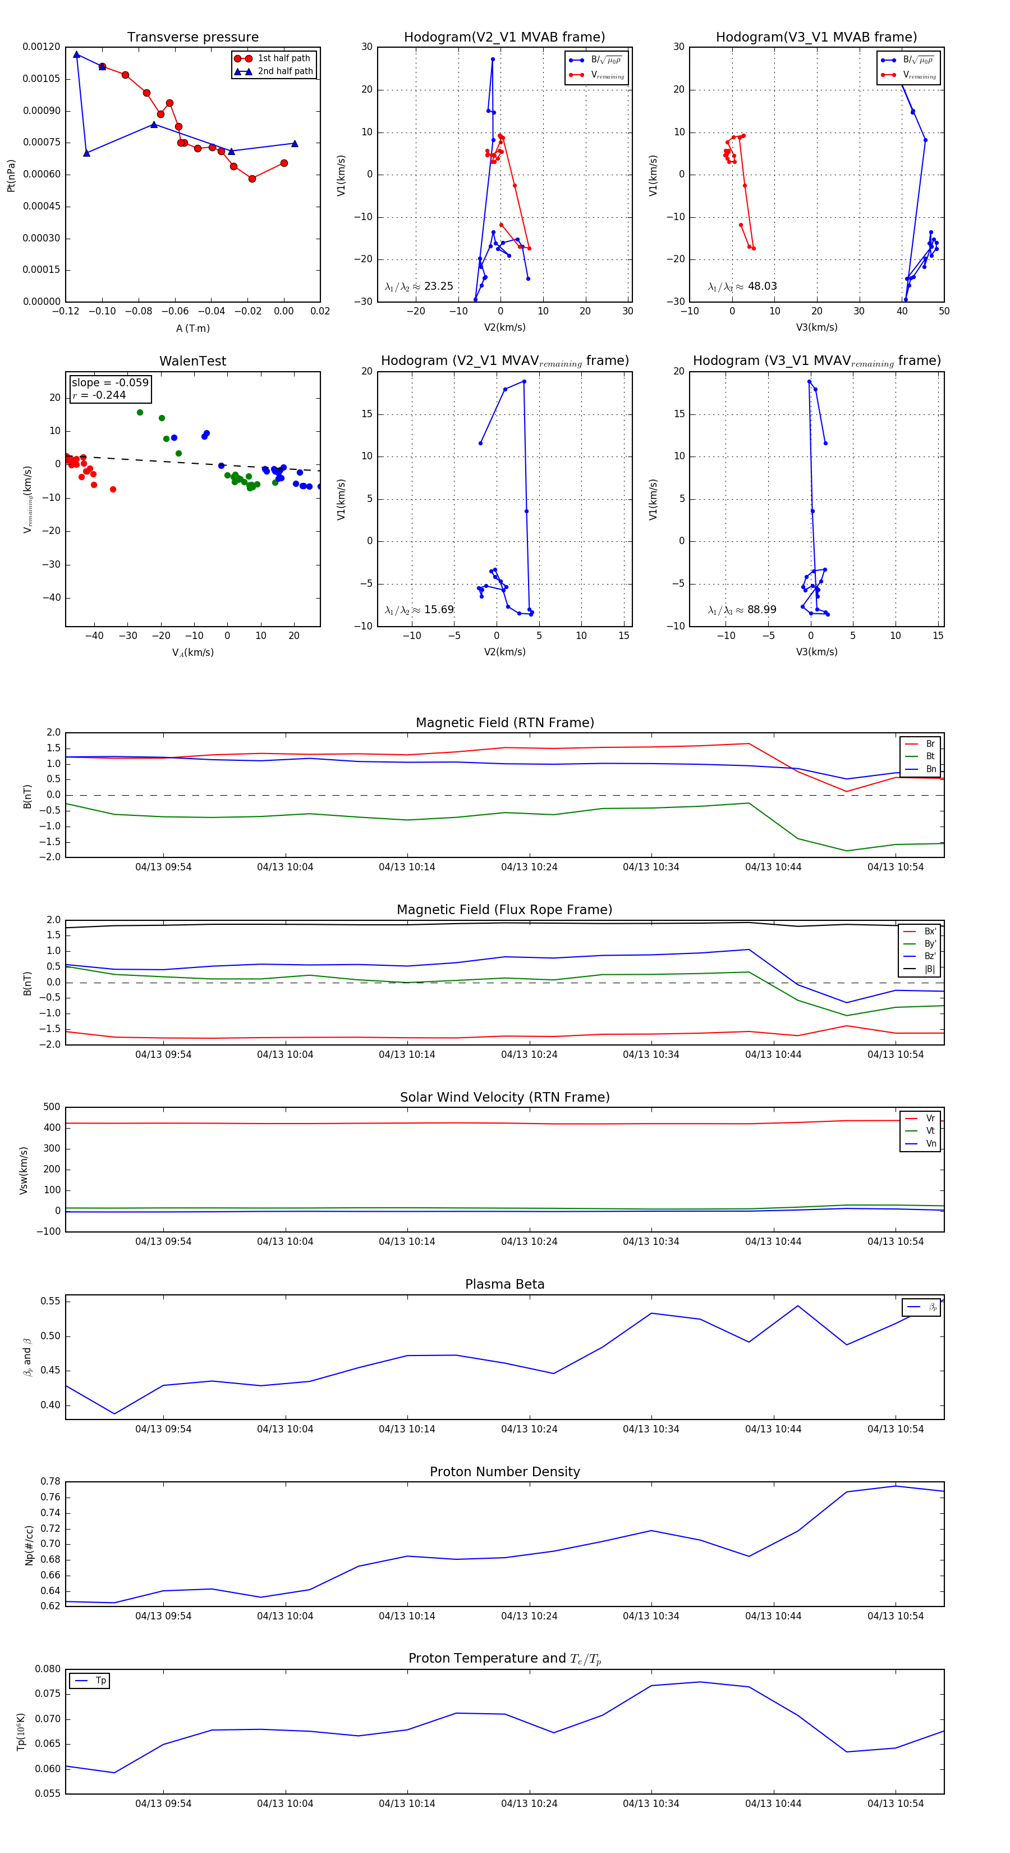
Task: Click the eigenvalue ratio annotation reading 48.03
Action: point(742,286)
